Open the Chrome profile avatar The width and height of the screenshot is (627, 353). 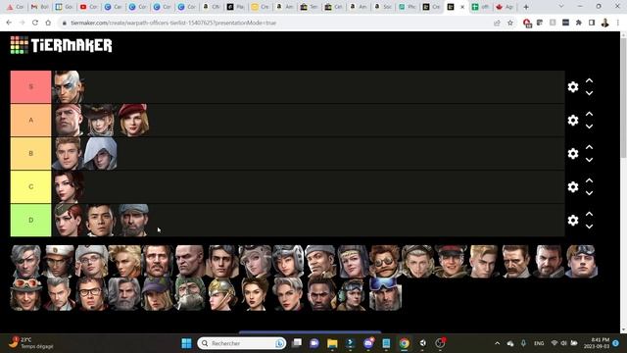click(605, 23)
